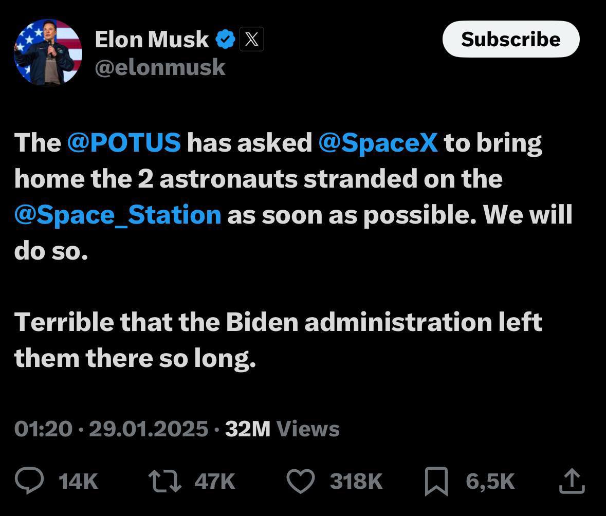The width and height of the screenshot is (606, 516).
Task: Click the 01:20 post timestamp
Action: coord(43,429)
